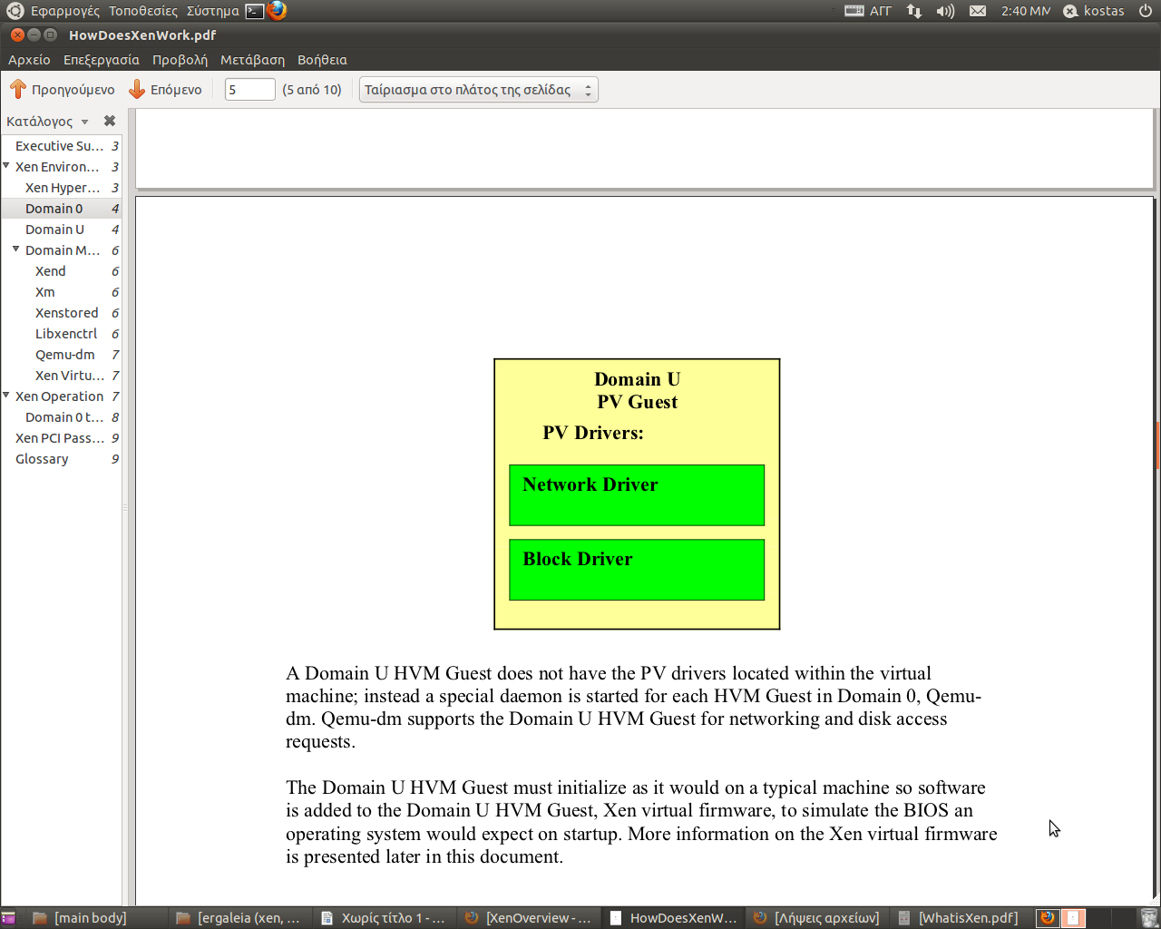Launch terminal from top panel icon
The height and width of the screenshot is (929, 1161).
[x=255, y=11]
